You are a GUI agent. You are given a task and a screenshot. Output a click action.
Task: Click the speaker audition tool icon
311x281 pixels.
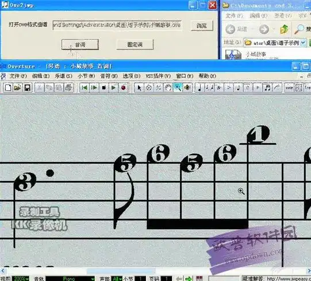(187, 88)
